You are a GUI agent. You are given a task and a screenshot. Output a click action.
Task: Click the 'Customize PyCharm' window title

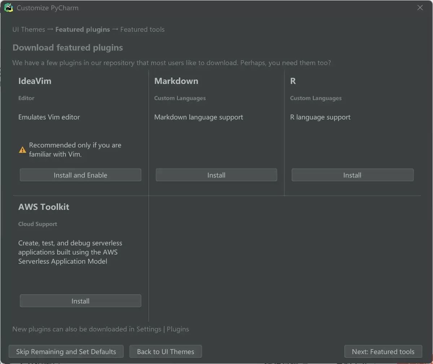point(48,8)
